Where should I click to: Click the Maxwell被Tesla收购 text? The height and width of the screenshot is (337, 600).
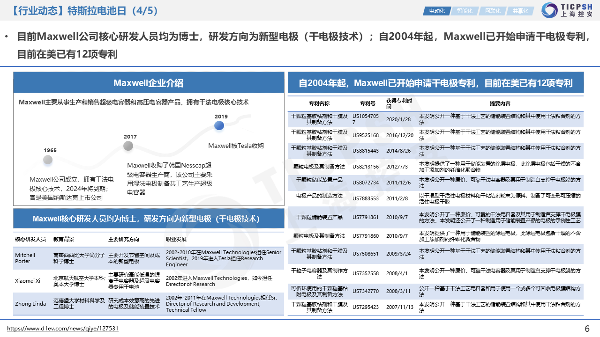pos(236,146)
